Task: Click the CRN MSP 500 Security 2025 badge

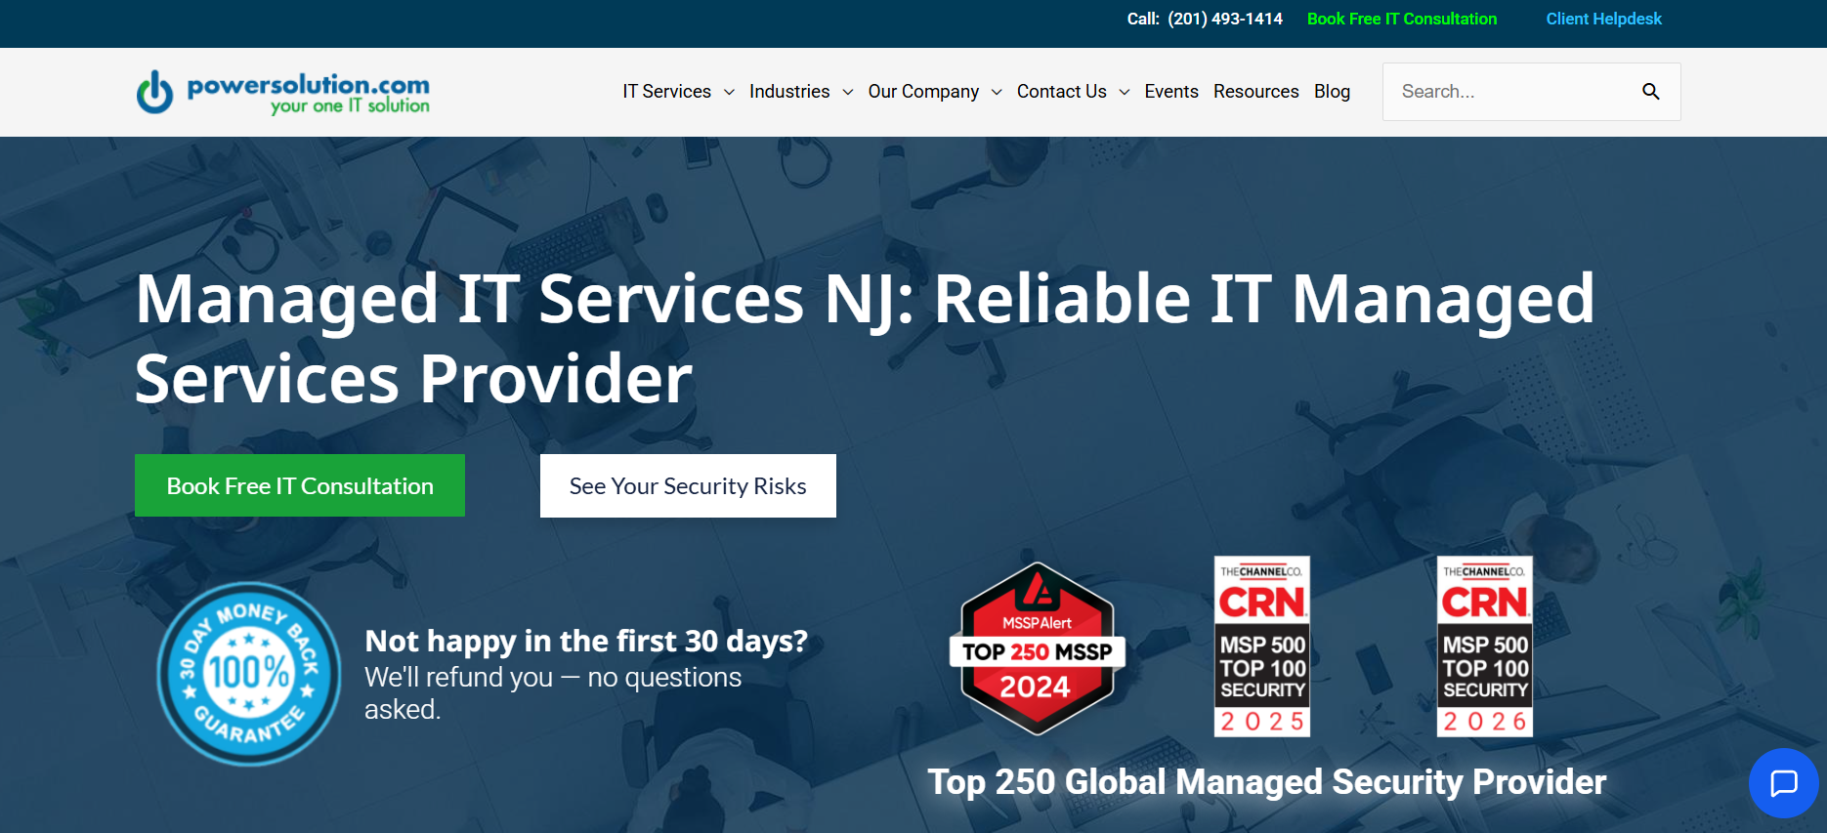Action: pyautogui.click(x=1261, y=646)
